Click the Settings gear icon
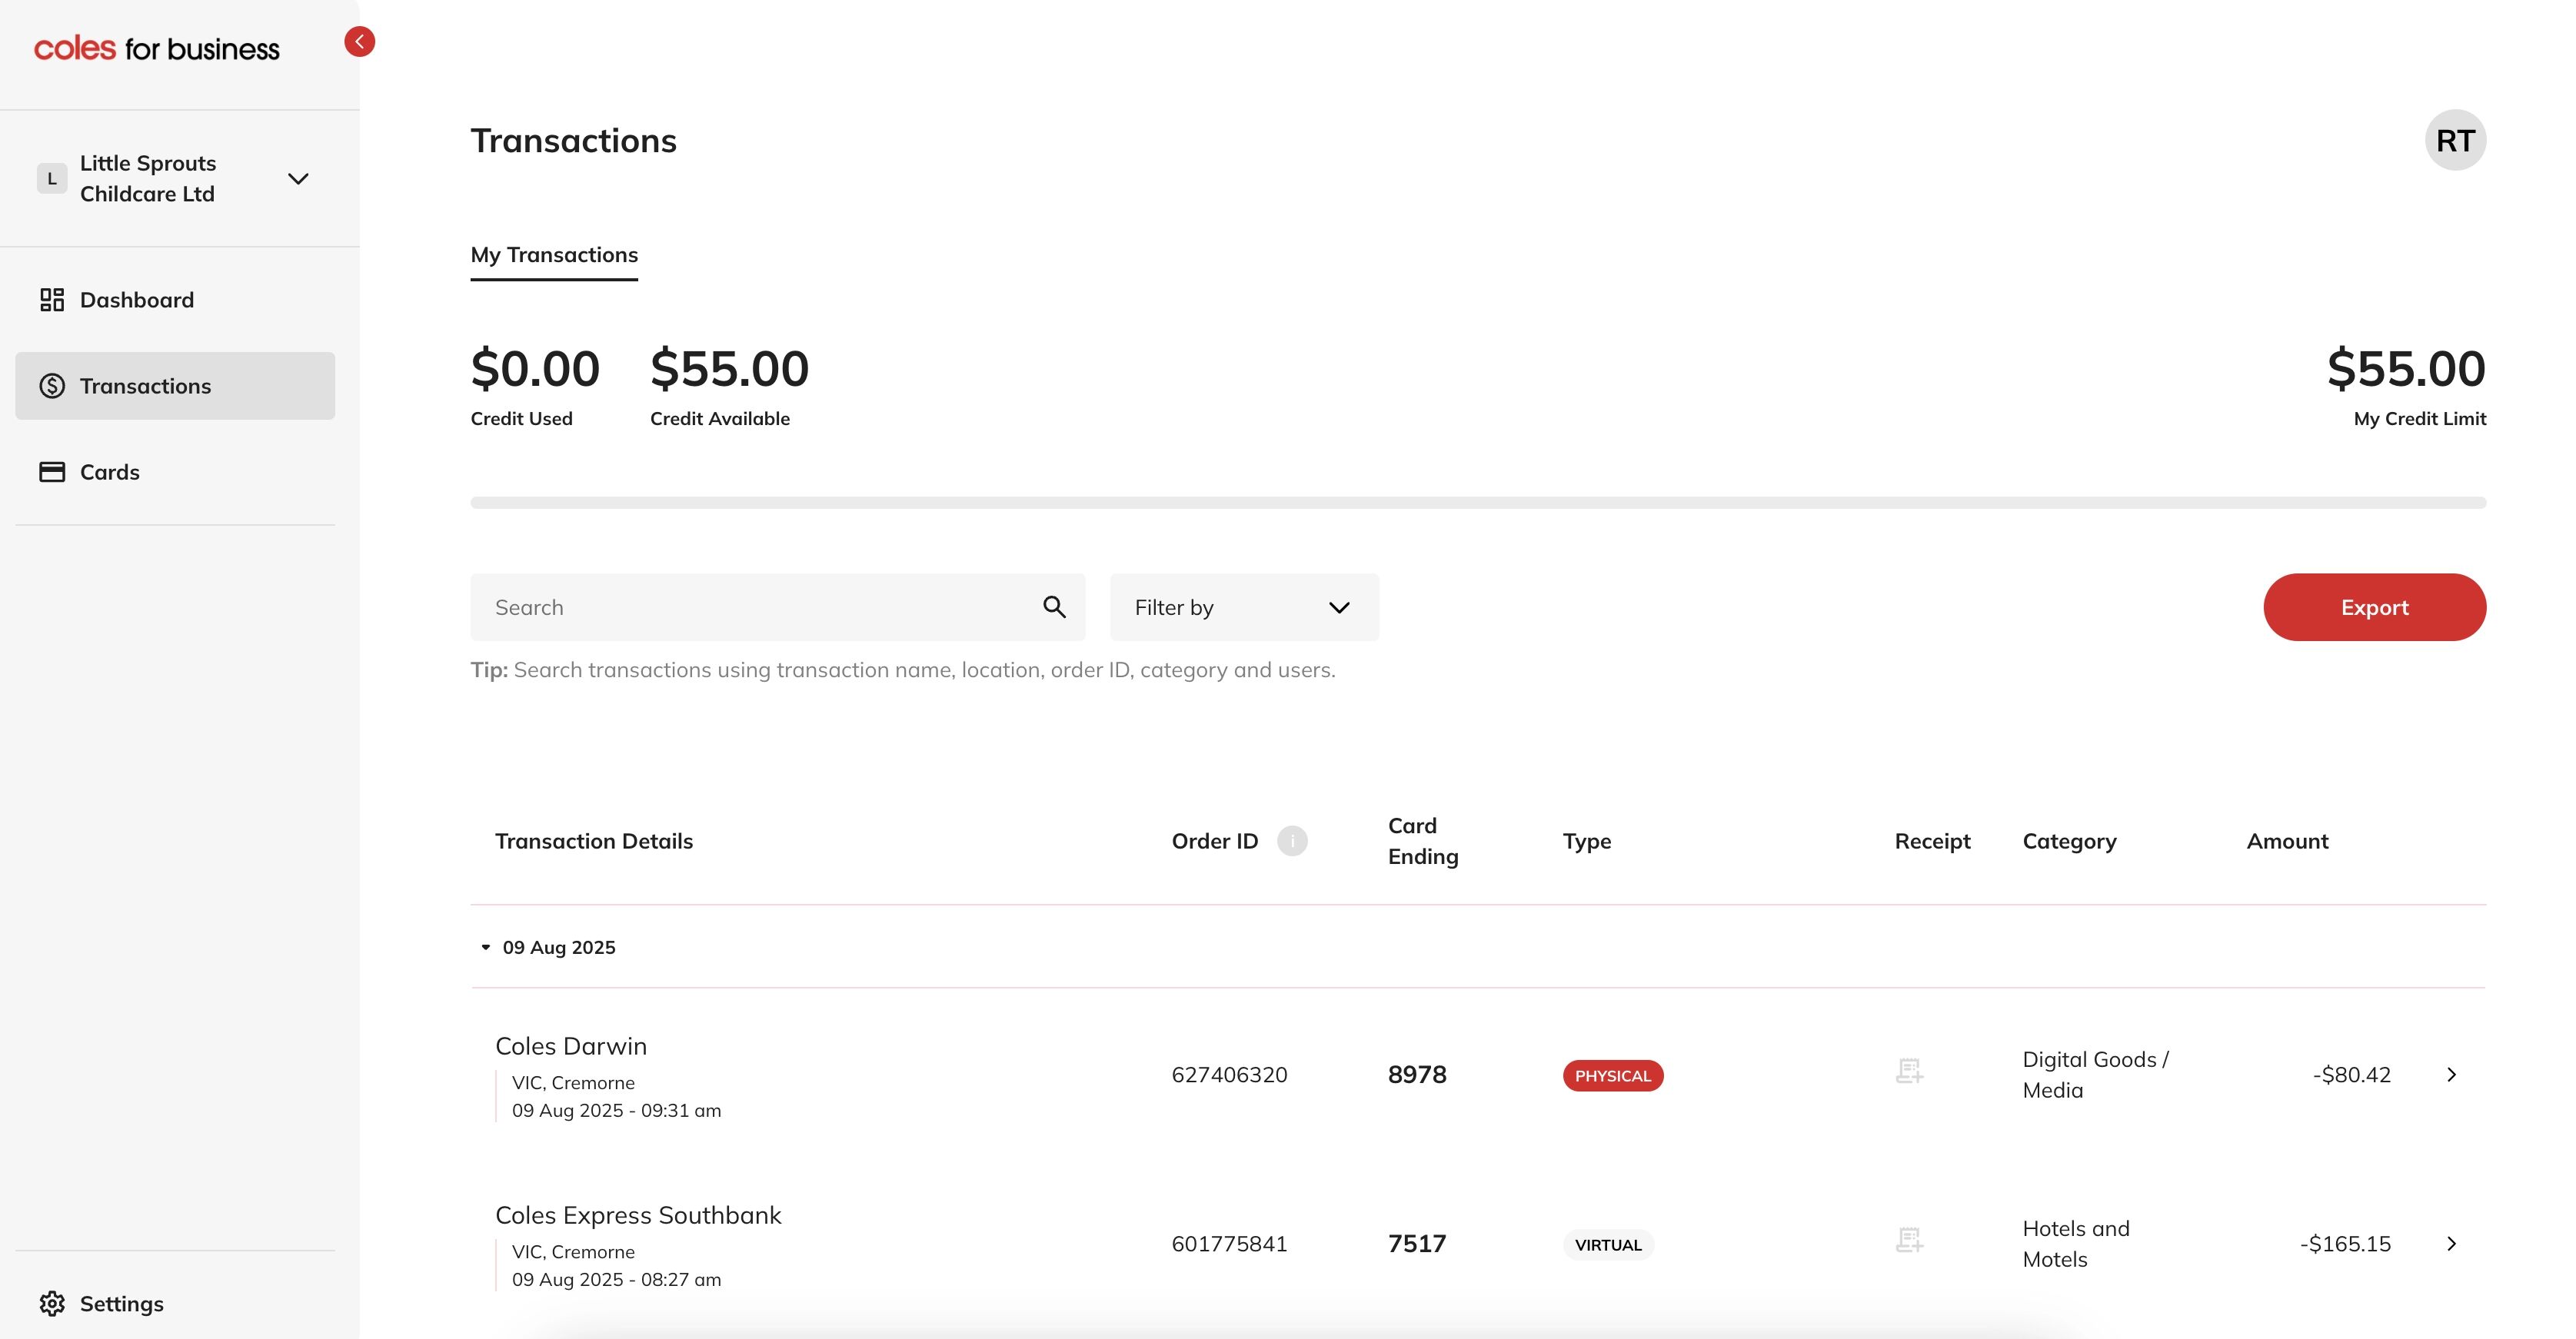Image resolution: width=2576 pixels, height=1339 pixels. coord(52,1303)
